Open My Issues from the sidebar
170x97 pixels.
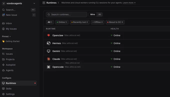tap(19, 29)
